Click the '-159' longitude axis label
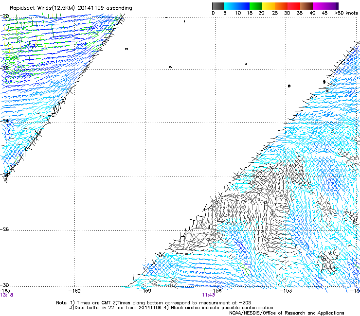The height and width of the screenshot is (316, 360). pyautogui.click(x=145, y=291)
